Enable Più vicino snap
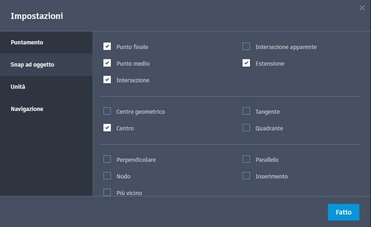This screenshot has height=227, width=371. point(107,192)
